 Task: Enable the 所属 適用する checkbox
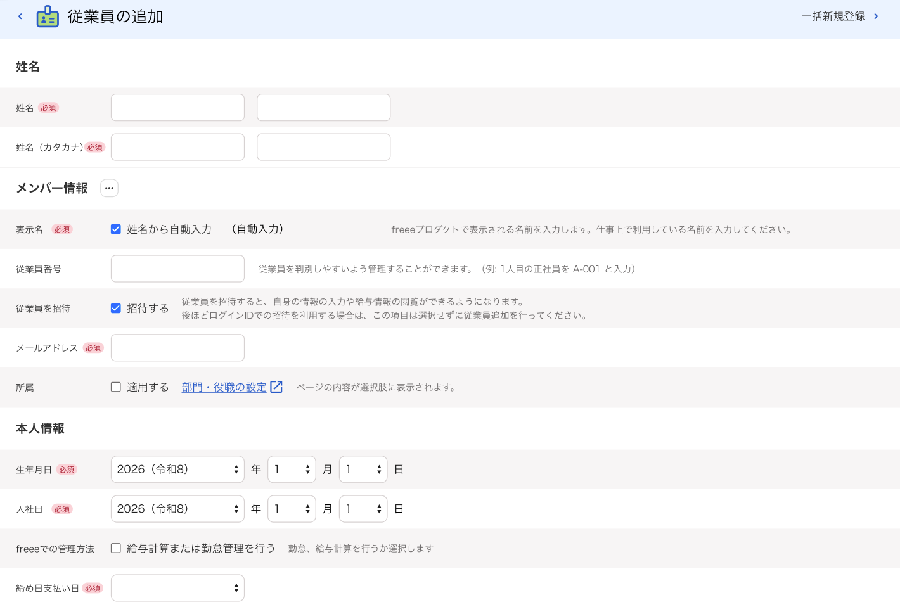pos(116,387)
